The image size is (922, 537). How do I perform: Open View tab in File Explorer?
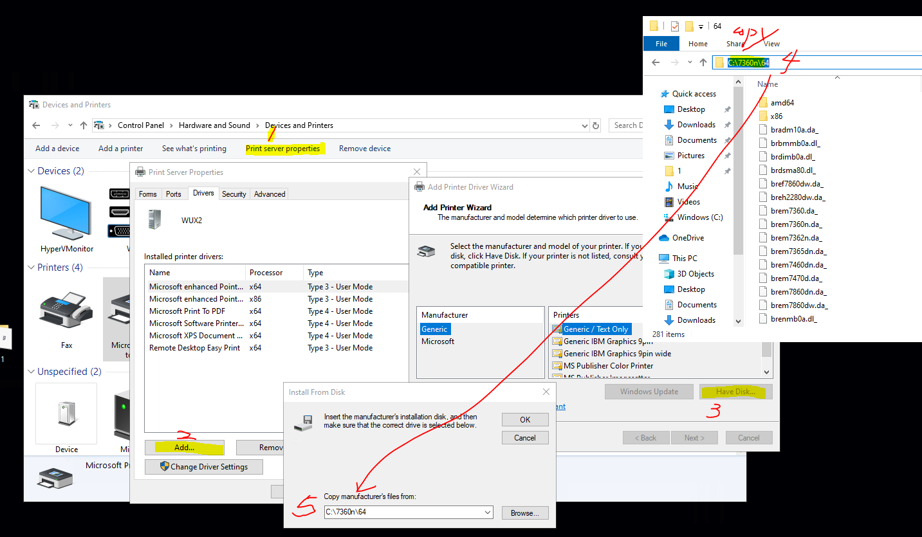(x=771, y=44)
